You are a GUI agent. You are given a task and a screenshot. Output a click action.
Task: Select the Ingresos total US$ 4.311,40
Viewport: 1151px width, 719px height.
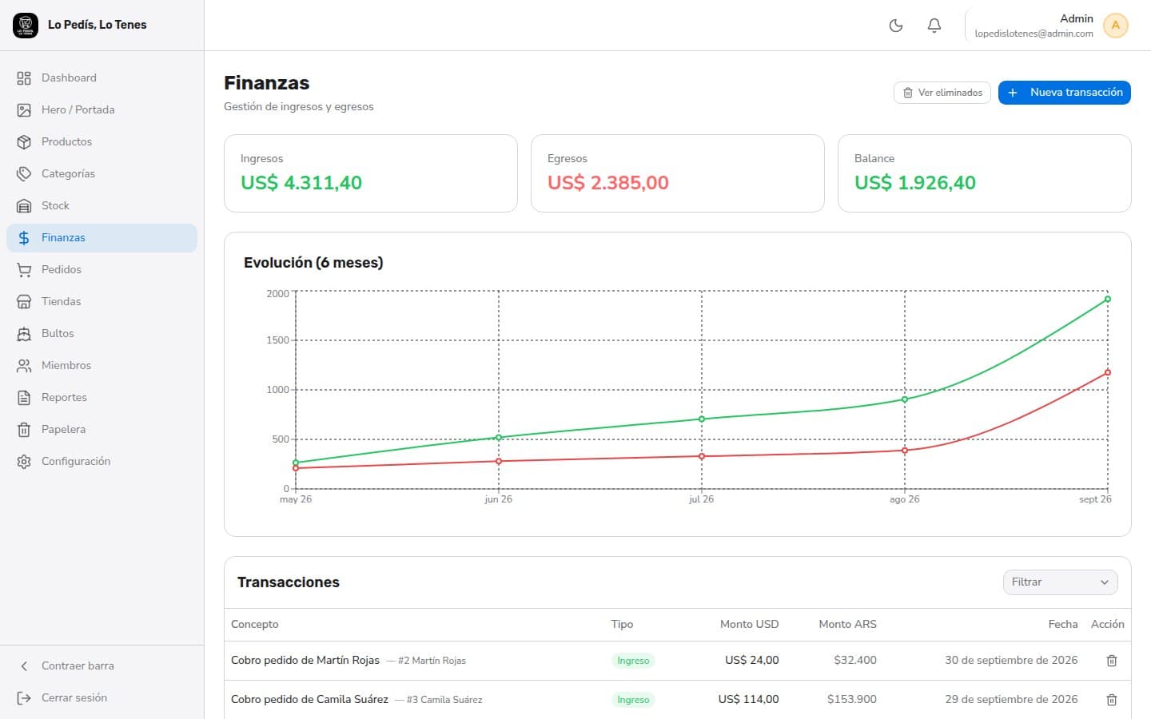pos(301,183)
